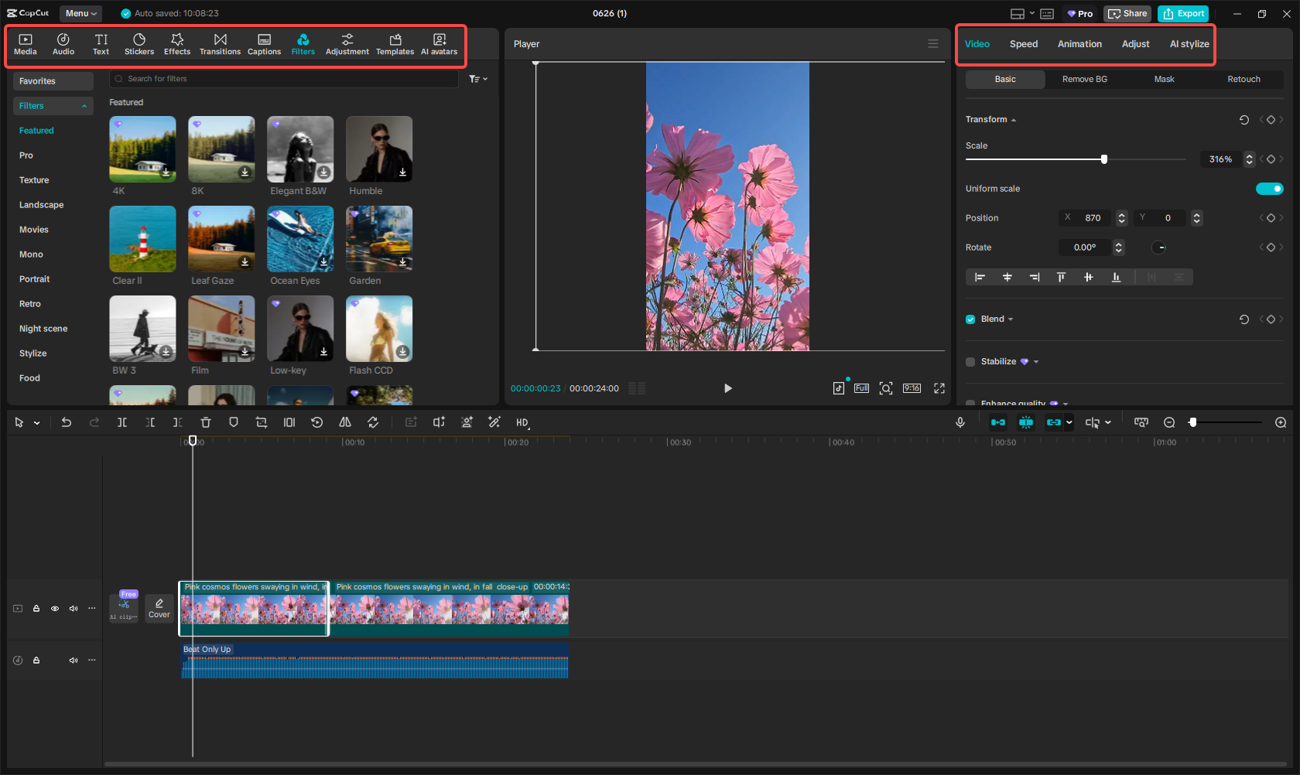Screen dimensions: 1300x775
Task: Disable the Blend checkbox
Action: point(970,319)
